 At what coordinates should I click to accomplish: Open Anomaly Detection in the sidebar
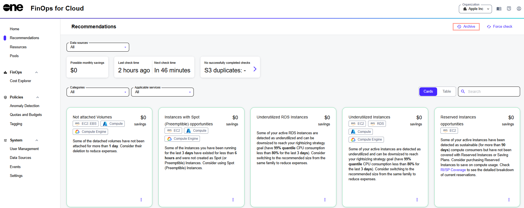(25, 106)
